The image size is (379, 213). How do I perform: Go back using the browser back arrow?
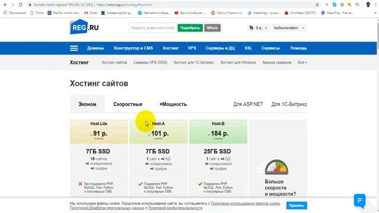tap(5, 5)
